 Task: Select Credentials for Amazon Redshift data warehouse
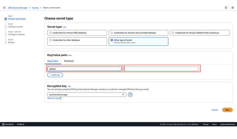coord(200,33)
